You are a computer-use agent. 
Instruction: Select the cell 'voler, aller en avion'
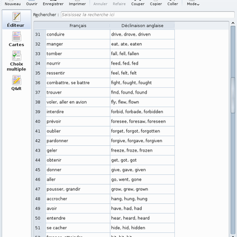click(x=78, y=102)
